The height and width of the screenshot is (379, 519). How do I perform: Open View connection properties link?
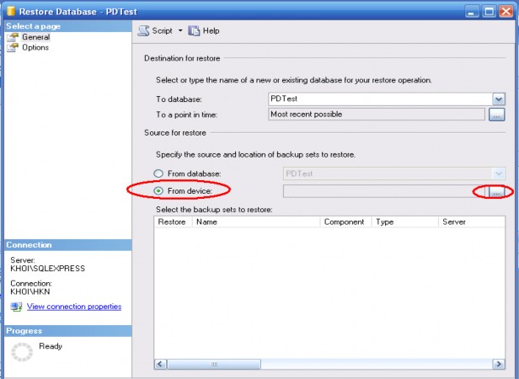tap(74, 307)
